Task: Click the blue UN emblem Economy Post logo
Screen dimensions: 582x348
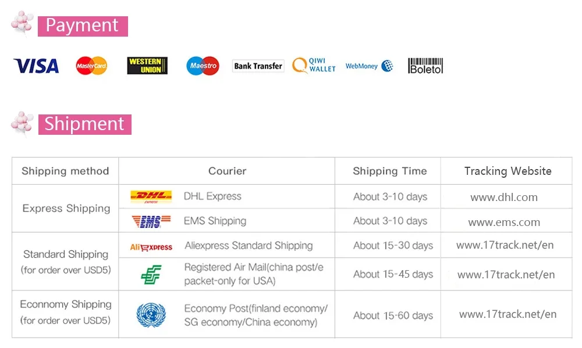Action: pos(151,315)
